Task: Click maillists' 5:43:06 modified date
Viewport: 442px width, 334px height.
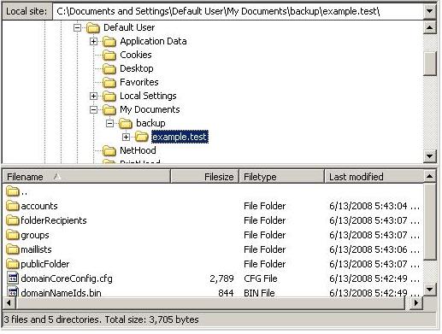Action: pos(374,249)
